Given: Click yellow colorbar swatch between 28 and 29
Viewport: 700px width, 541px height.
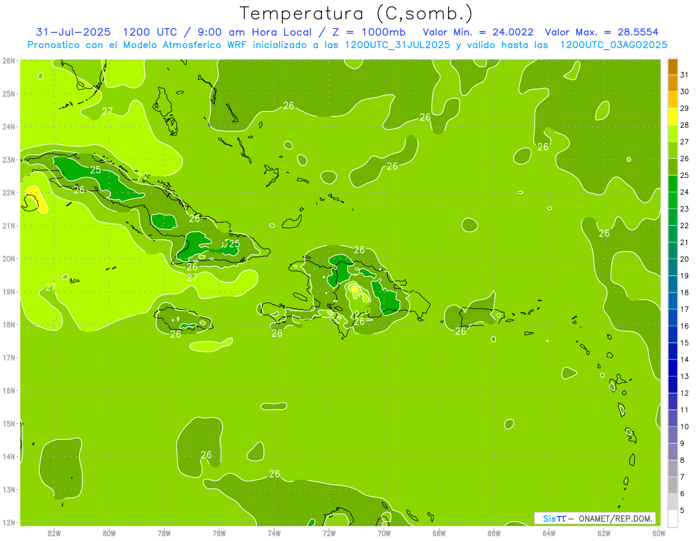Looking at the screenshot, I should (x=673, y=117).
